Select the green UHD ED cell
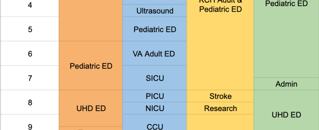The image size is (319, 130). pyautogui.click(x=286, y=110)
